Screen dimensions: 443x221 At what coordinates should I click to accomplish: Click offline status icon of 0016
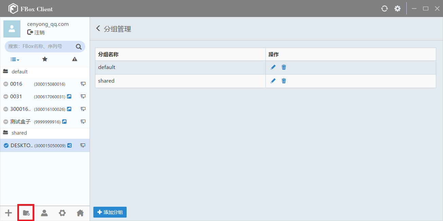6,84
